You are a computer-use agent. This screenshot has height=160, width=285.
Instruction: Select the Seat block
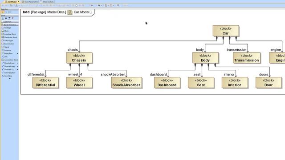tap(201, 83)
